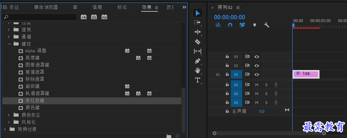Toggle Linked Selection in timeline

pyautogui.click(x=242, y=25)
